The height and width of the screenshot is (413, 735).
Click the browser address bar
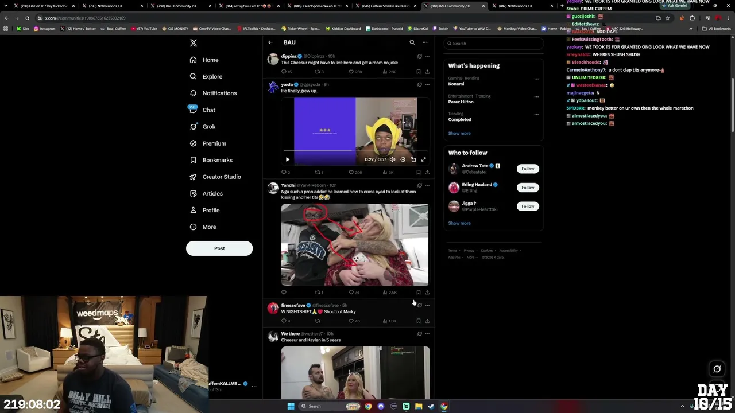[345, 18]
